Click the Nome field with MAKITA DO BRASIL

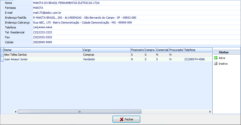[136, 3]
